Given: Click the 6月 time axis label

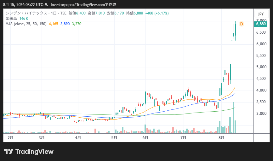Looking at the screenshot, I should [x=145, y=138].
